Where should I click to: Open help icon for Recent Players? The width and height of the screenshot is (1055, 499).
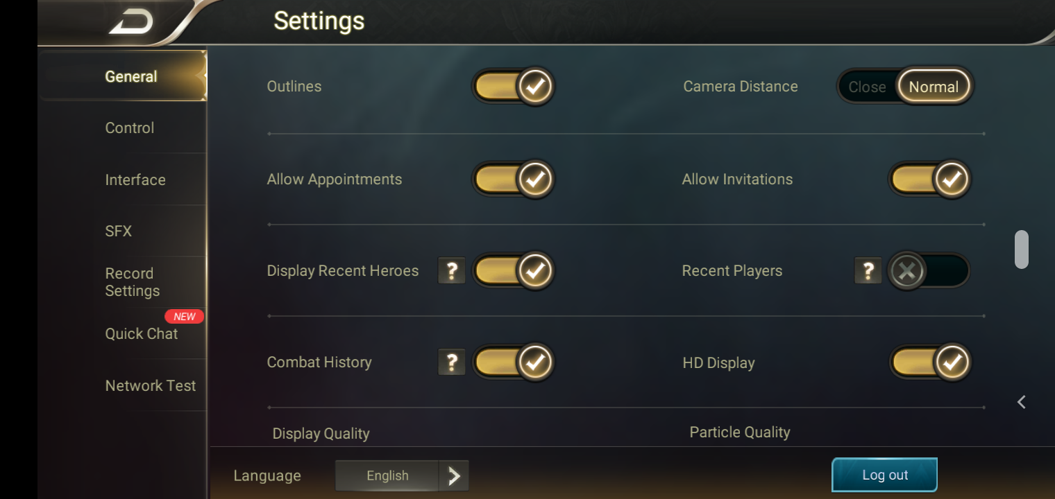(868, 270)
